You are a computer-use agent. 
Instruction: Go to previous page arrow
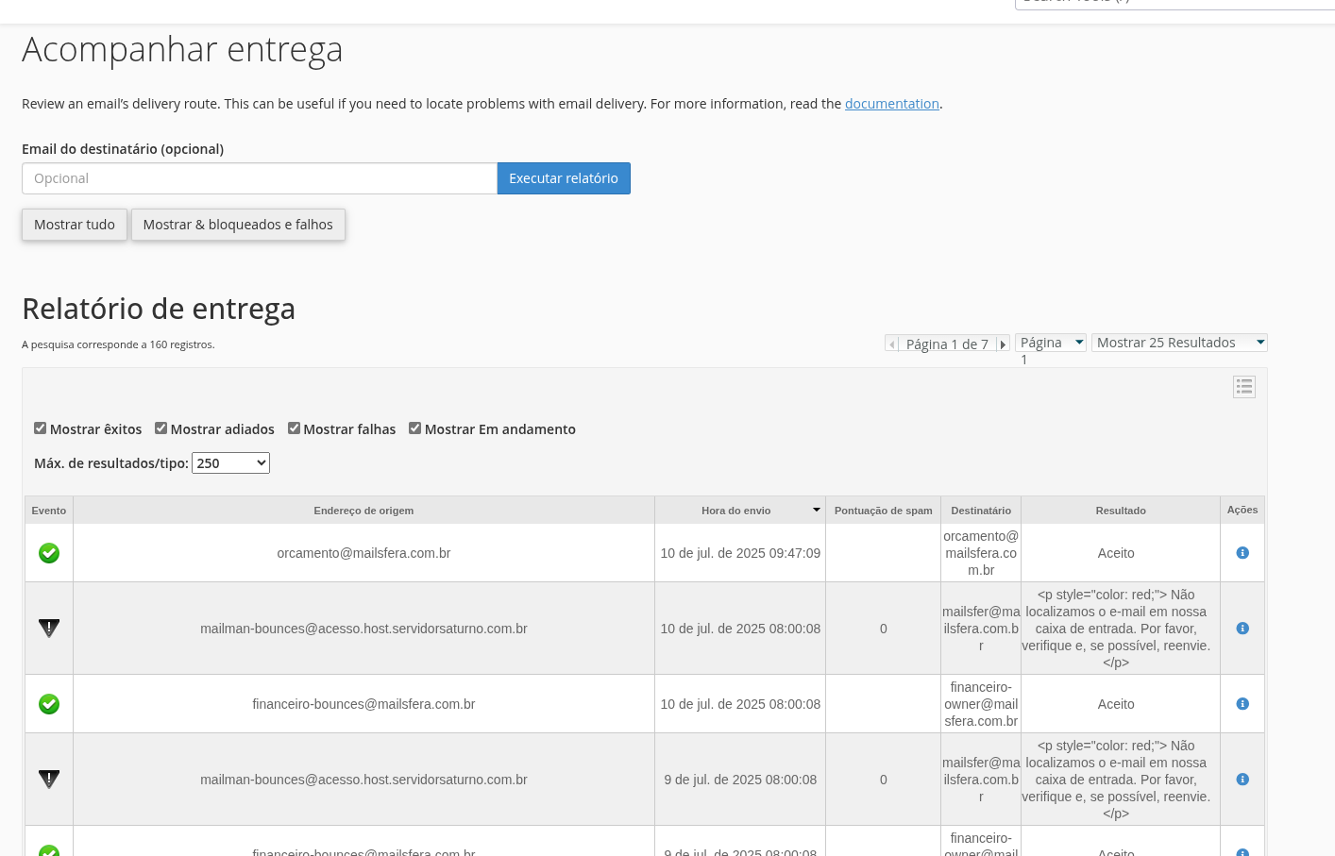pyautogui.click(x=892, y=344)
